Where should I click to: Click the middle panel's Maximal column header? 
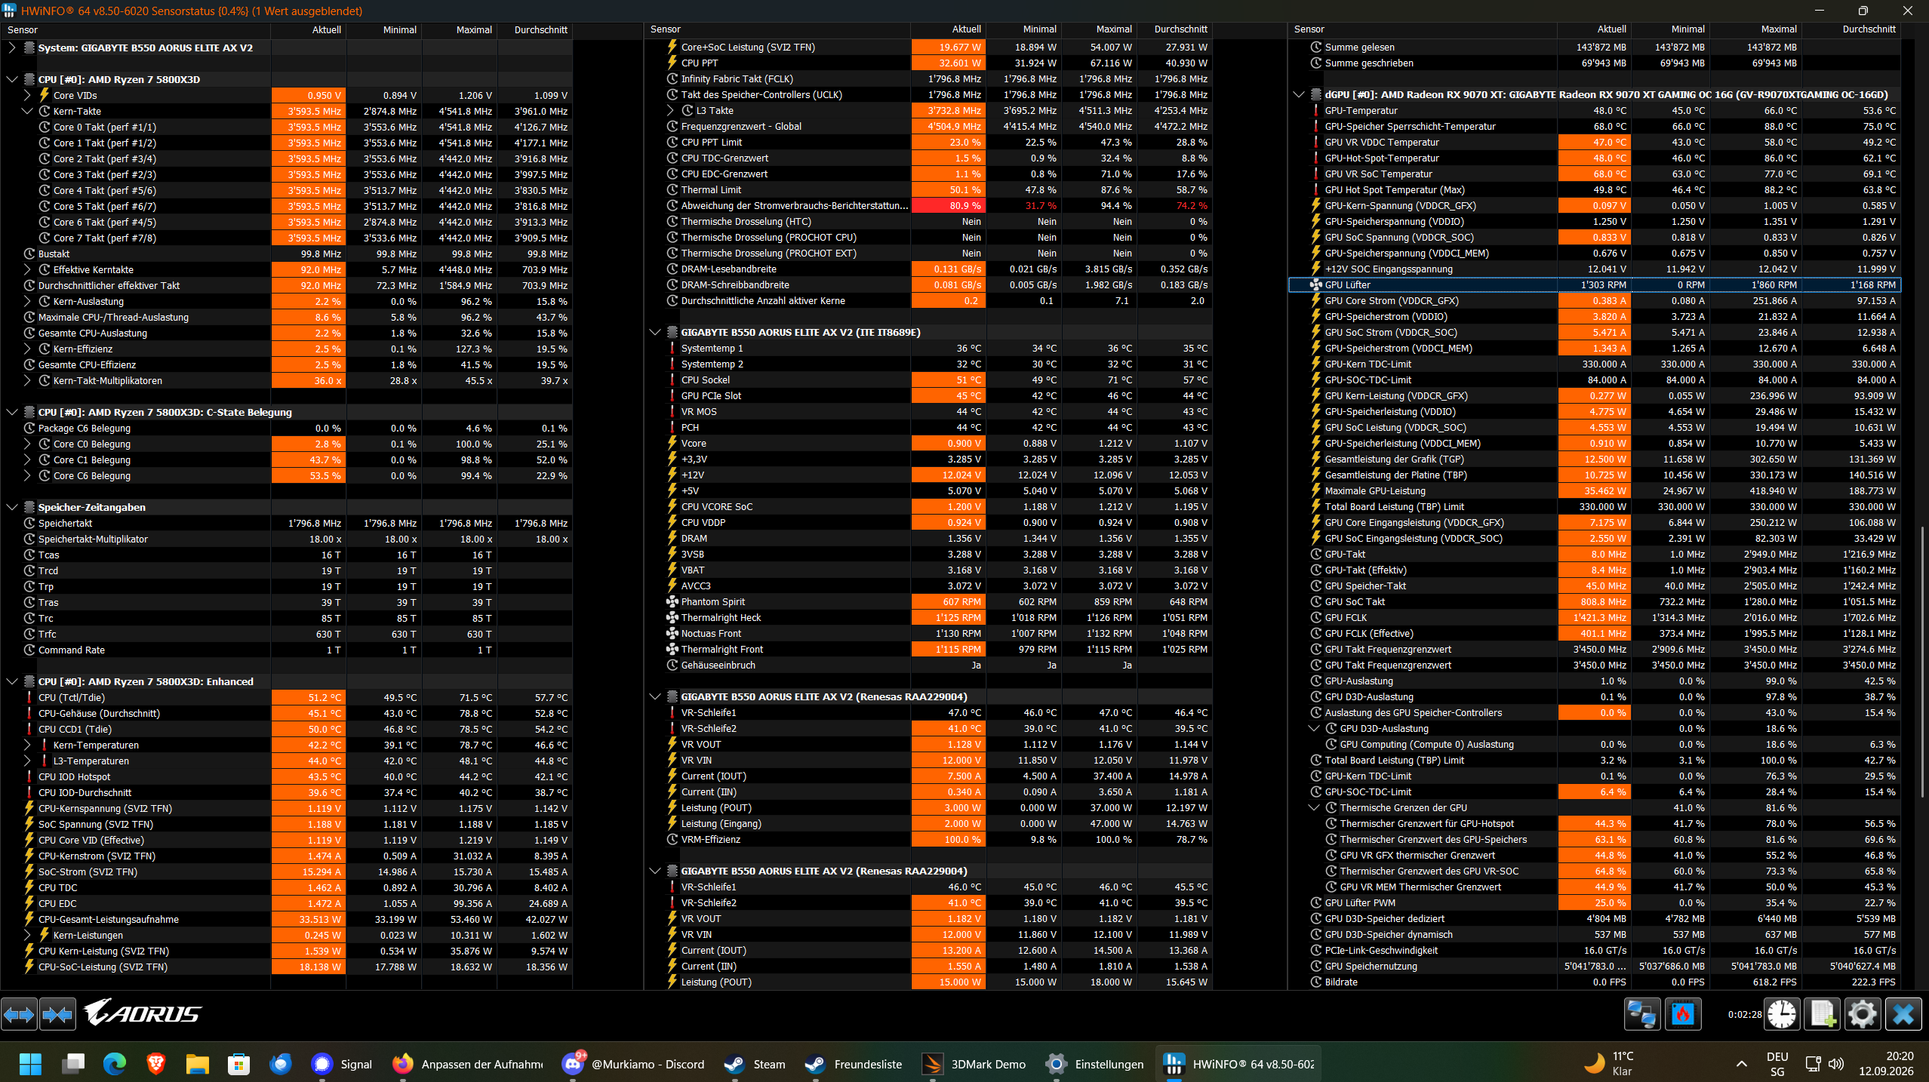1100,29
